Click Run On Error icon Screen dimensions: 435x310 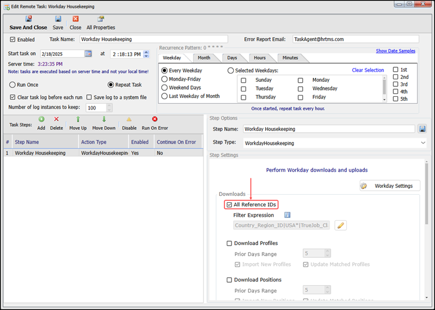tap(155, 119)
